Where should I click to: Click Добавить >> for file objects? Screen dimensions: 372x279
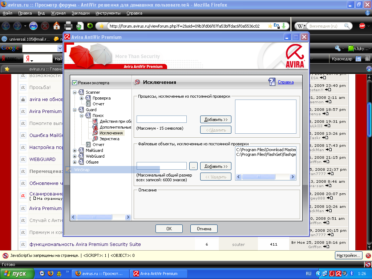216,166
